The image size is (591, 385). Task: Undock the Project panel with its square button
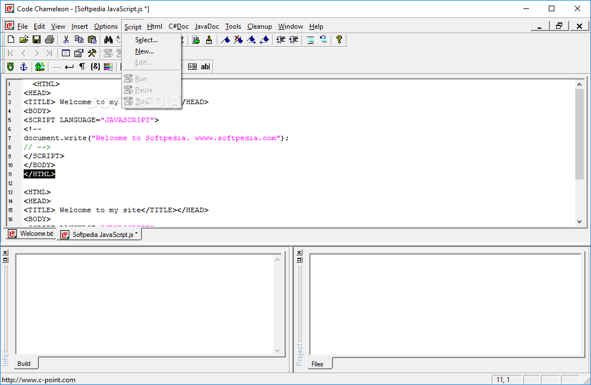pyautogui.click(x=299, y=259)
